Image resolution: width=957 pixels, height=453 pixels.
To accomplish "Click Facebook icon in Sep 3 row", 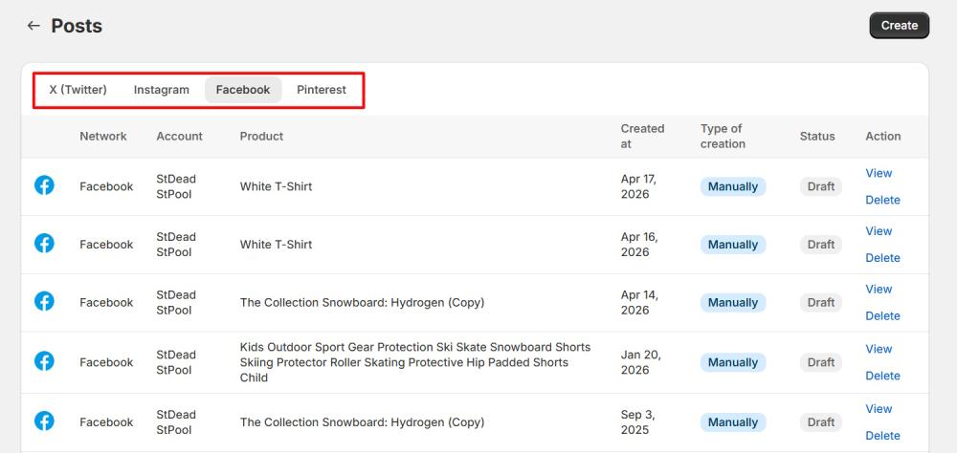I will tap(44, 421).
